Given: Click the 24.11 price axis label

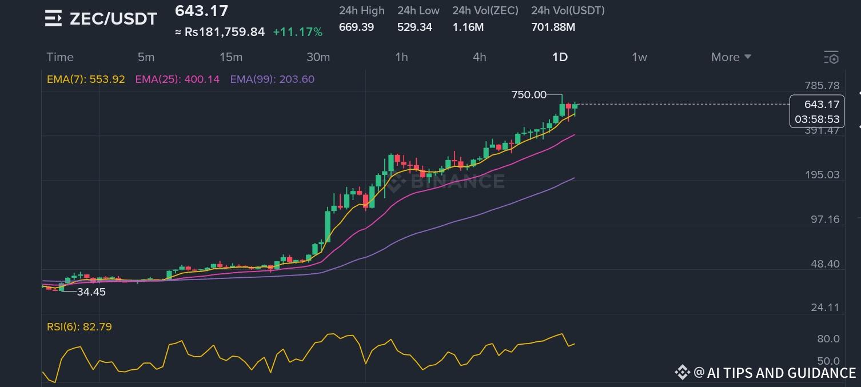Looking at the screenshot, I should tap(825, 308).
